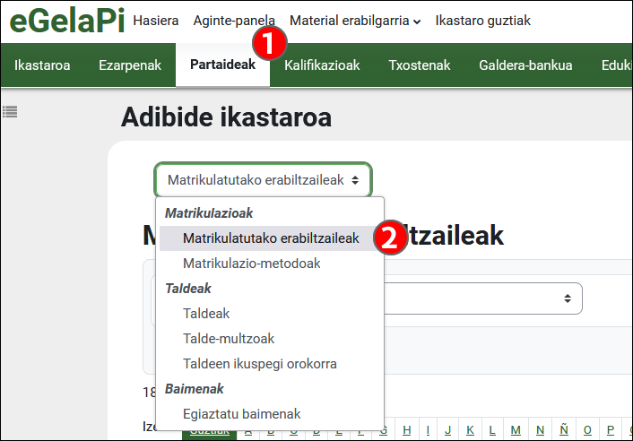The width and height of the screenshot is (633, 441).
Task: Open Ikastaro guztiak link
Action: (x=482, y=20)
